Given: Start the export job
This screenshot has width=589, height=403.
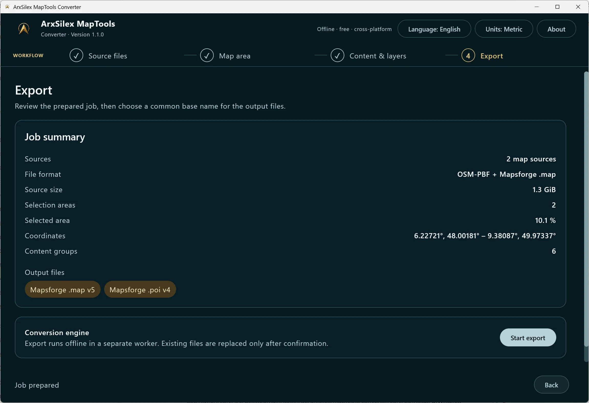Looking at the screenshot, I should [x=528, y=338].
